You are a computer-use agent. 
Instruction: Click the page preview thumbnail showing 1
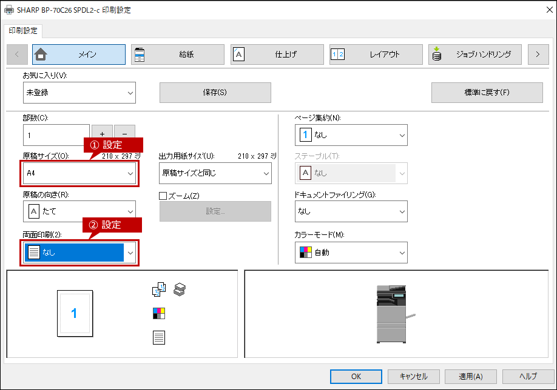coord(75,314)
